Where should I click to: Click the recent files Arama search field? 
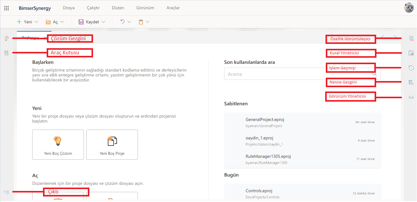click(298, 74)
